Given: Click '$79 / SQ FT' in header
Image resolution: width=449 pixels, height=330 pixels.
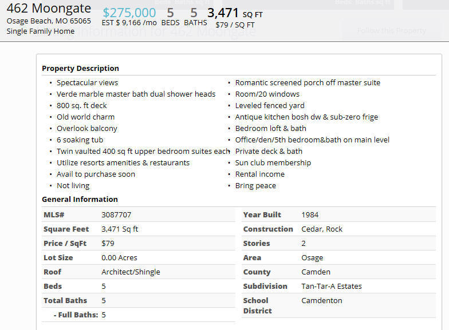Looking at the screenshot, I should 235,25.
